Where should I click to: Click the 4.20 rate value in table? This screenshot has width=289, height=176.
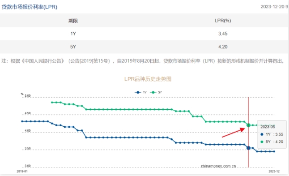point(223,47)
